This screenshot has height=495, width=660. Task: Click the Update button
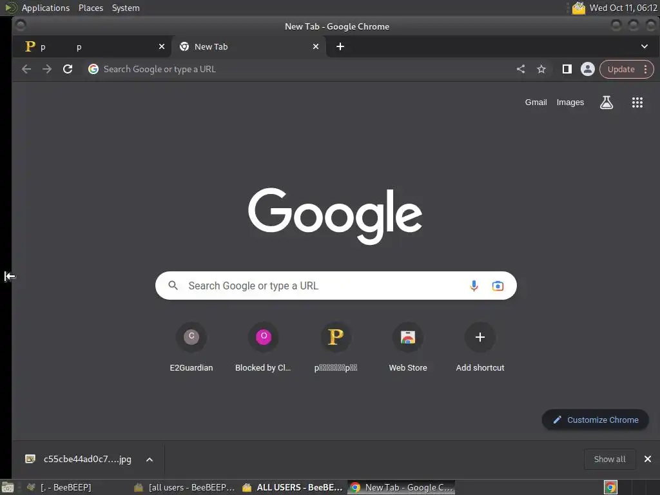pos(621,70)
